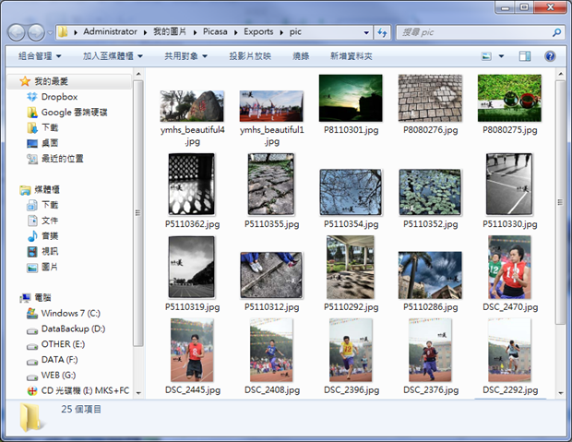Open the 視訊 videos library
Image resolution: width=572 pixels, height=442 pixels.
tap(42, 252)
